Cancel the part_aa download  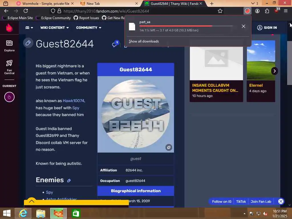click(244, 26)
